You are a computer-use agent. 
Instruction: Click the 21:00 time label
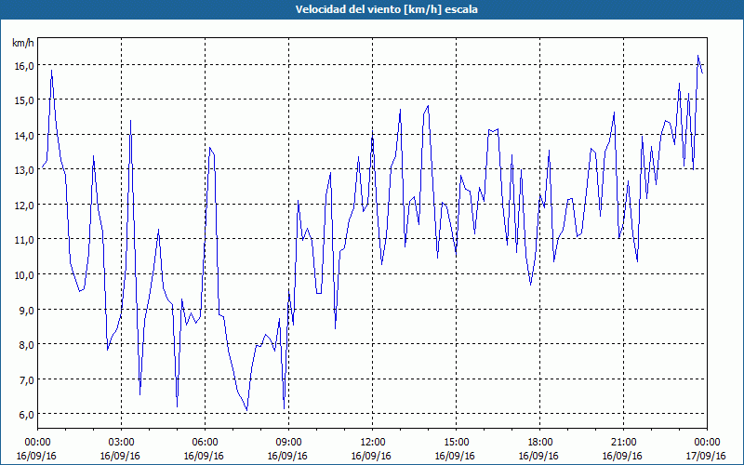(x=623, y=443)
